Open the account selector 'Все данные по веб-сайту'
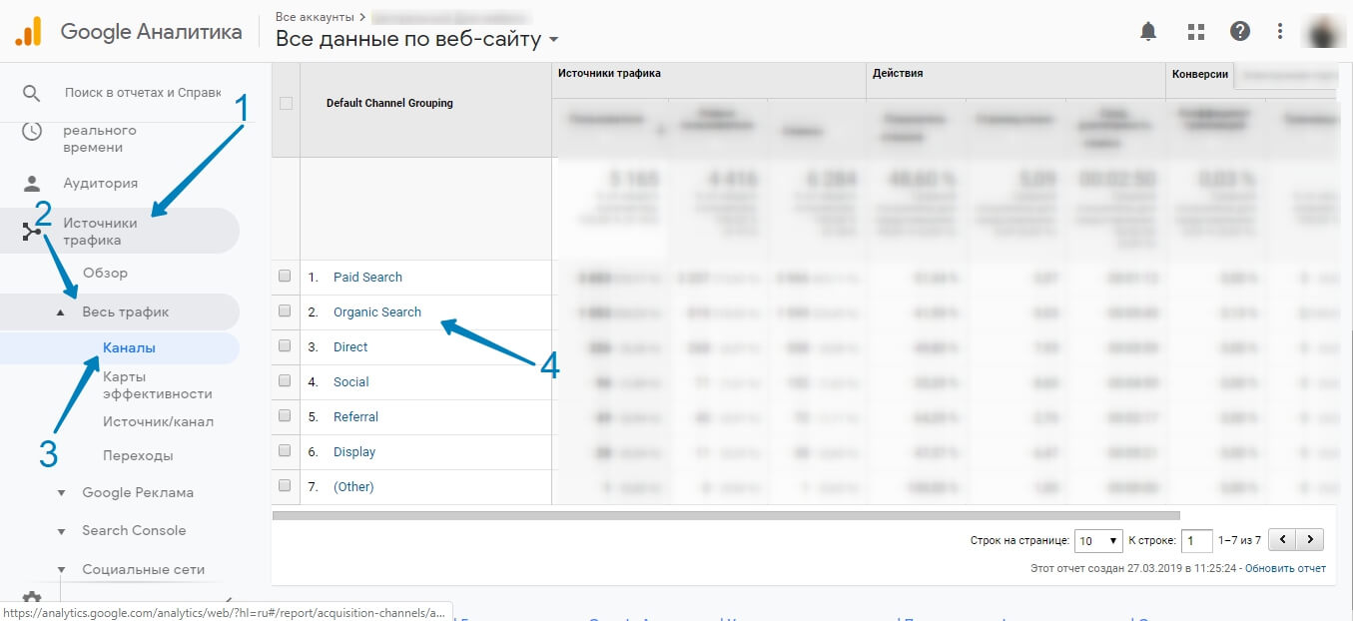 click(x=417, y=39)
